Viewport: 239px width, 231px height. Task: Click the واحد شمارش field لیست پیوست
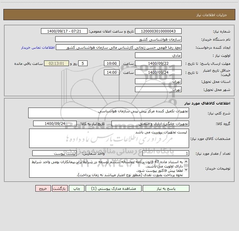(x=54, y=153)
